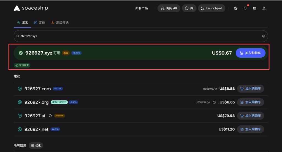
Task: Click the US$6.65 price for .org
Action: [227, 102]
